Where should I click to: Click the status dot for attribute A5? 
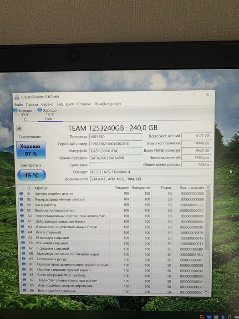click(23, 237)
